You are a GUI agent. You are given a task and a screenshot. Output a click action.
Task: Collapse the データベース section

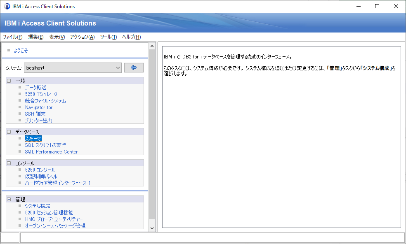(x=9, y=132)
